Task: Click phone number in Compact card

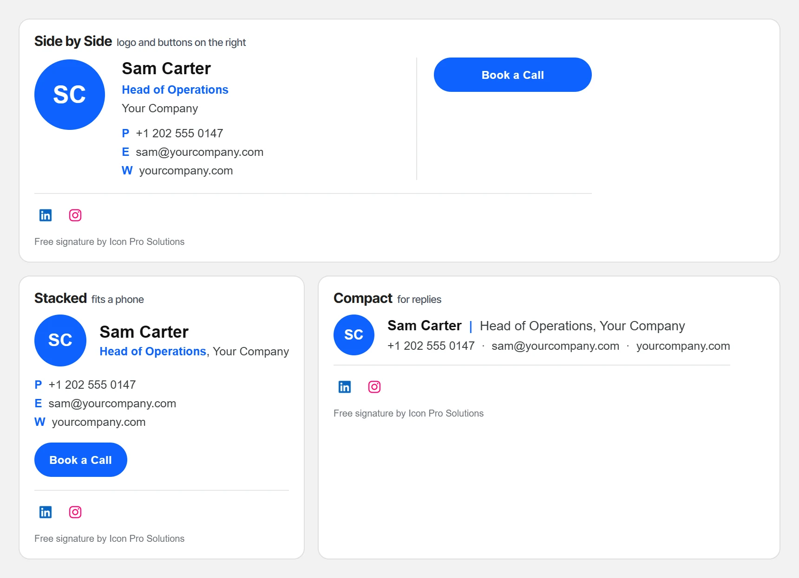Action: click(431, 346)
